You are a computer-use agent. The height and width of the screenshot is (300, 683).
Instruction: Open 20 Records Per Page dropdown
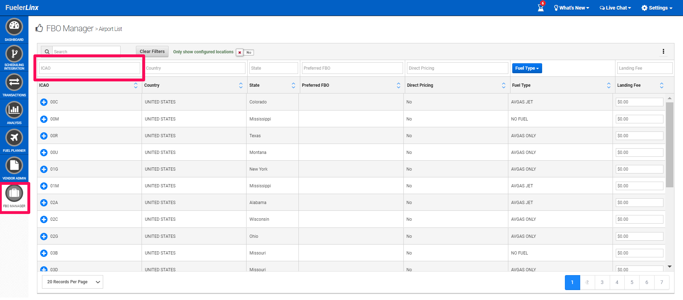point(73,282)
